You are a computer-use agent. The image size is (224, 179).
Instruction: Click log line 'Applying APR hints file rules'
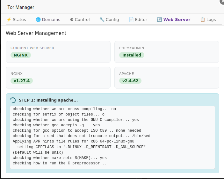[73, 142]
